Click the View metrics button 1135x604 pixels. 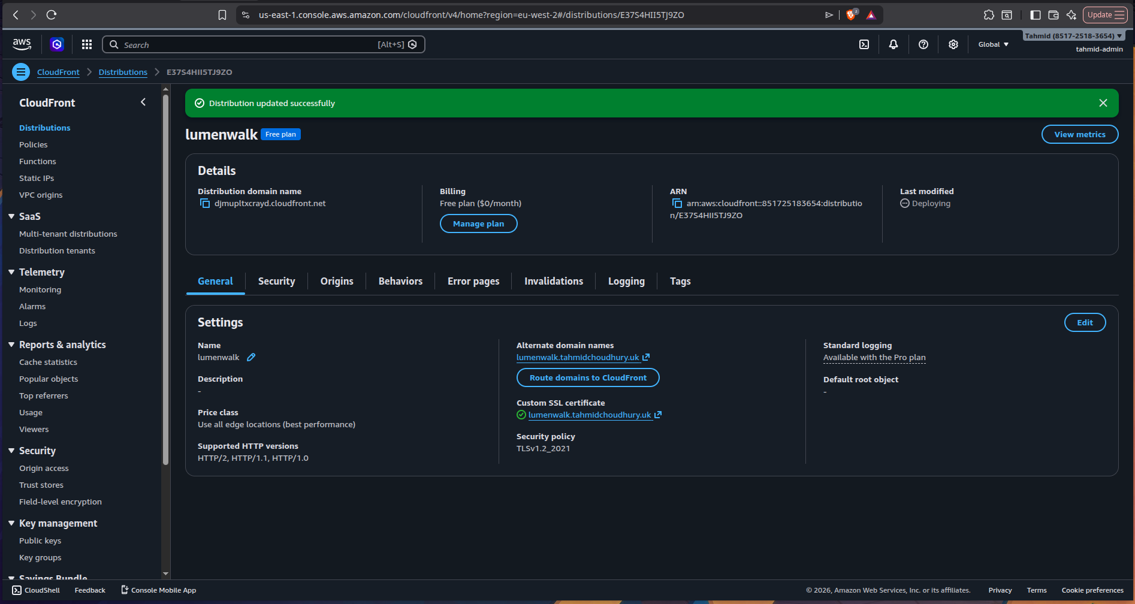coord(1080,134)
